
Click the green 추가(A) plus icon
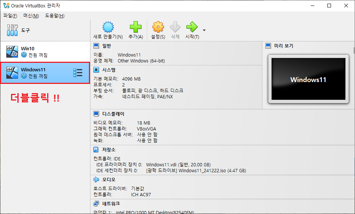(135, 27)
